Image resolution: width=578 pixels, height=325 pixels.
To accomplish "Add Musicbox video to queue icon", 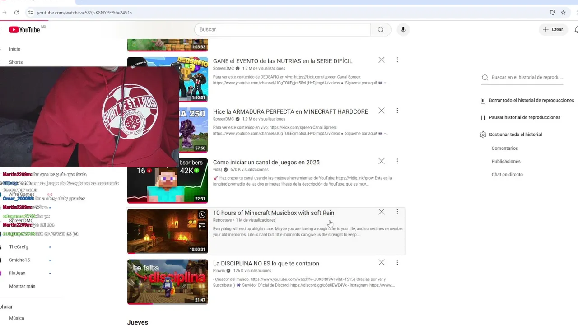I will pyautogui.click(x=202, y=225).
